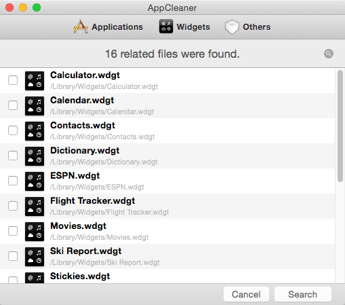This screenshot has height=305, width=345.
Task: Zoom AppCleaner with the green button
Action: pyautogui.click(x=37, y=7)
